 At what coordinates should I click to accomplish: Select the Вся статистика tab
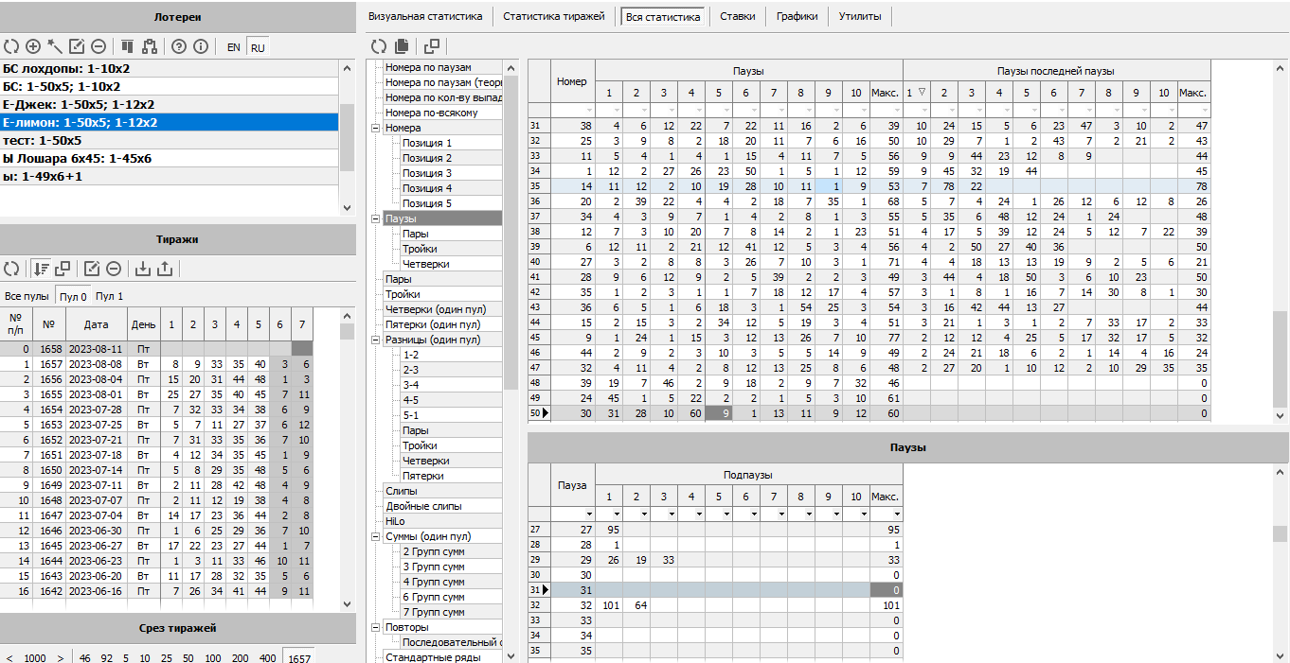pyautogui.click(x=663, y=17)
